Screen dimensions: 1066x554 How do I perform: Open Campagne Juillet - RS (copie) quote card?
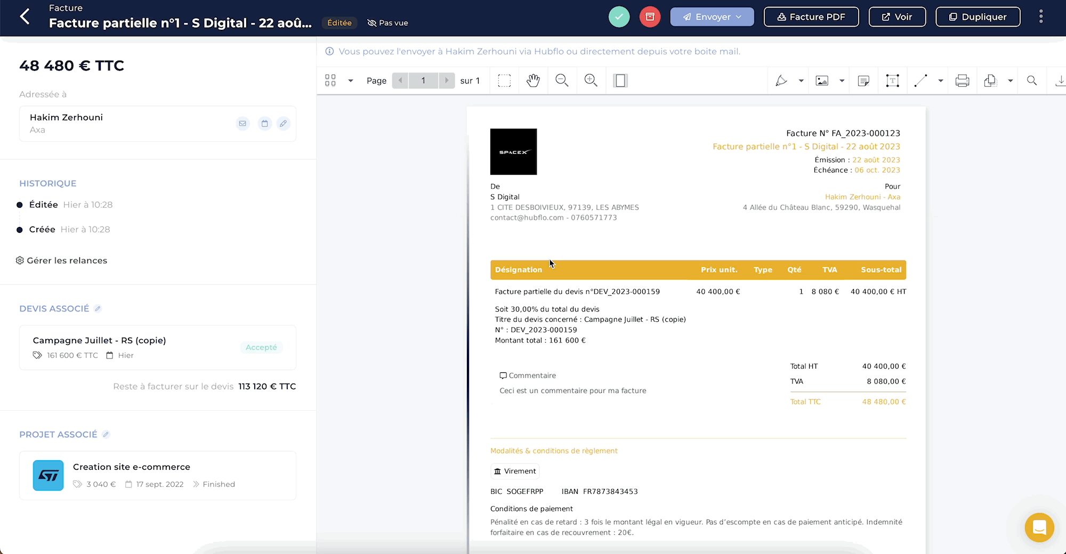(158, 347)
